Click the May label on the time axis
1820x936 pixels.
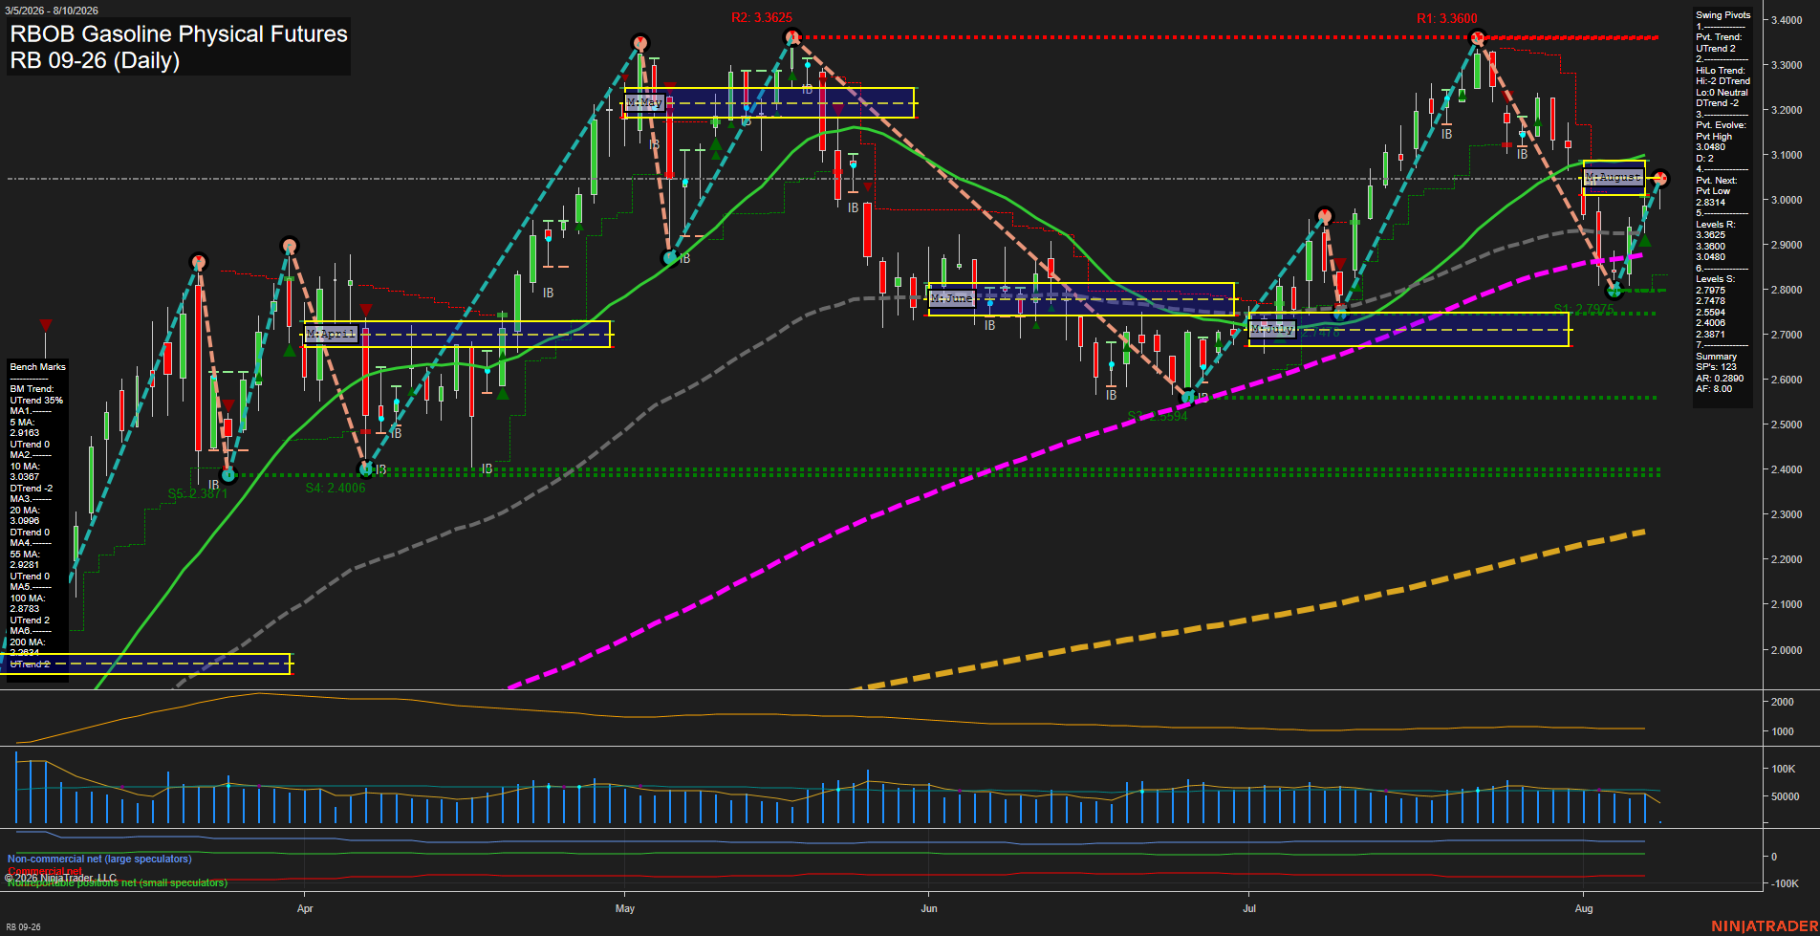[x=625, y=908]
